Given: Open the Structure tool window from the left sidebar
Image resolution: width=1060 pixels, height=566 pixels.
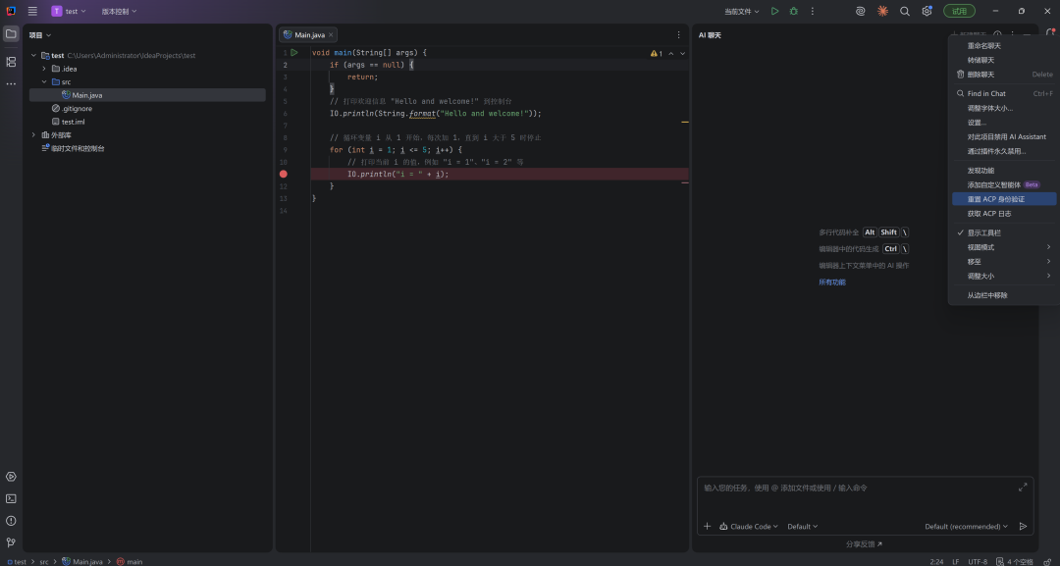Looking at the screenshot, I should coord(11,62).
